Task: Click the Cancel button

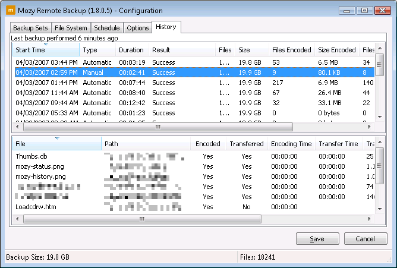Action: pos(366,239)
